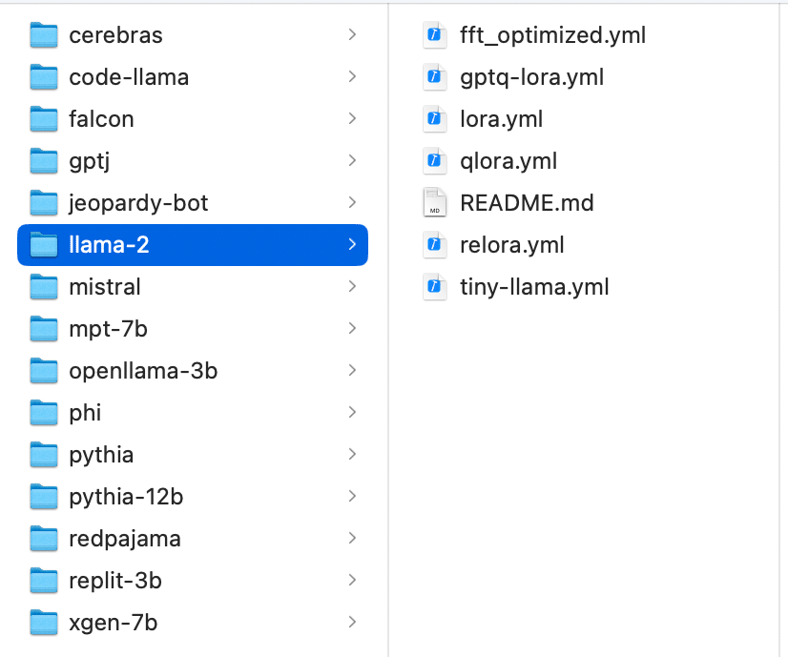
Task: Expand the mistral folder chevron
Action: coord(352,286)
